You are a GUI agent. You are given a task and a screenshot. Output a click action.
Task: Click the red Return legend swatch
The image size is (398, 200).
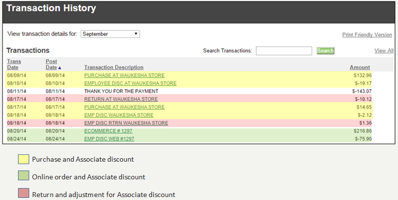[x=24, y=193]
